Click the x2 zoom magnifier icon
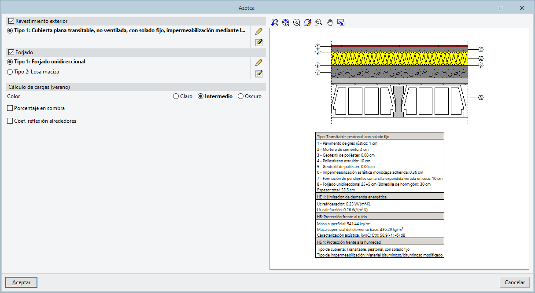The image size is (535, 293). tap(297, 22)
